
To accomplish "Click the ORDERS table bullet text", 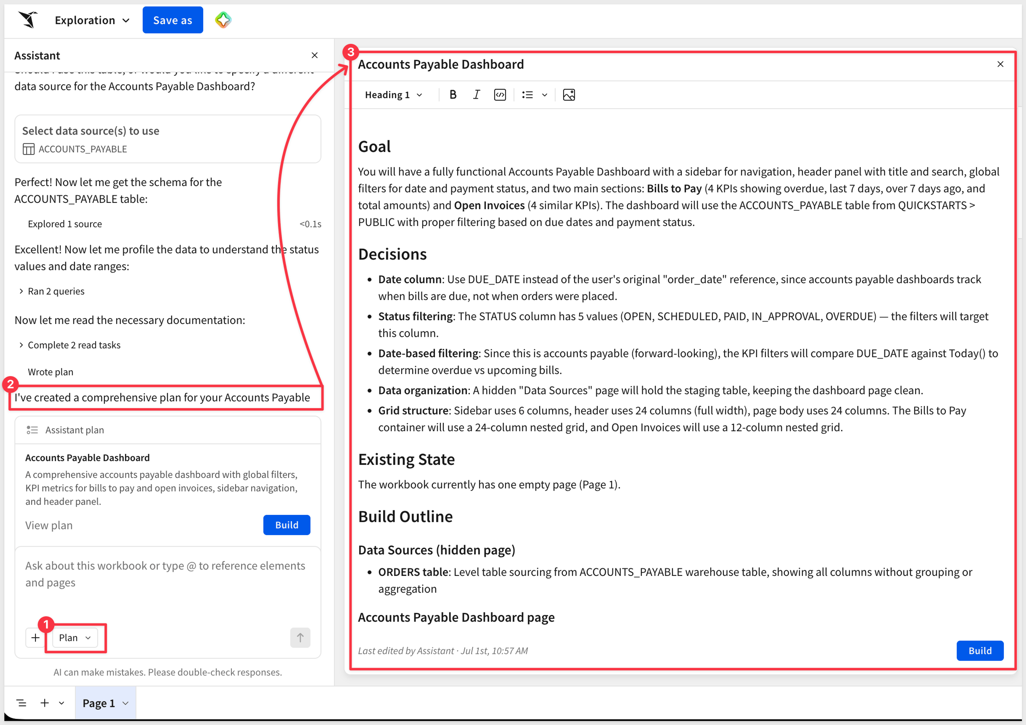I will coord(675,581).
